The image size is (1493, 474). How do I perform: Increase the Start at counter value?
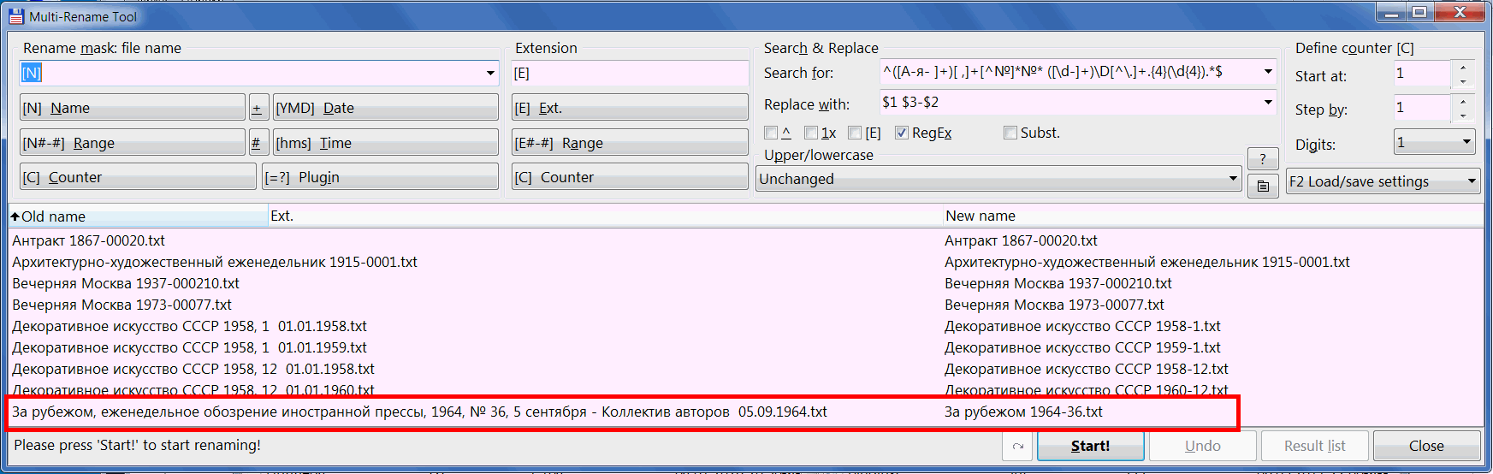click(1463, 68)
